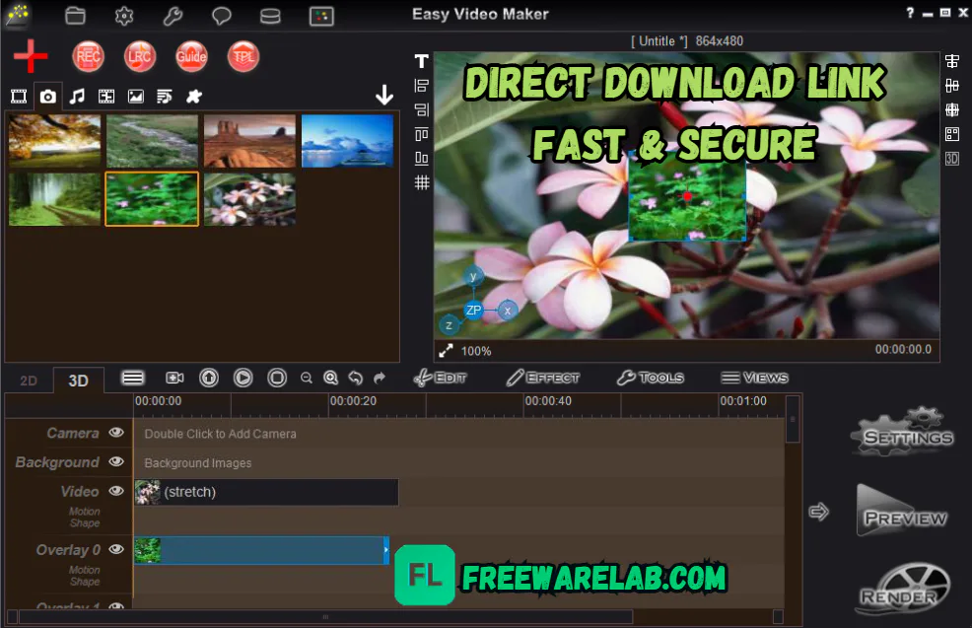Click the timeline play button

click(243, 378)
